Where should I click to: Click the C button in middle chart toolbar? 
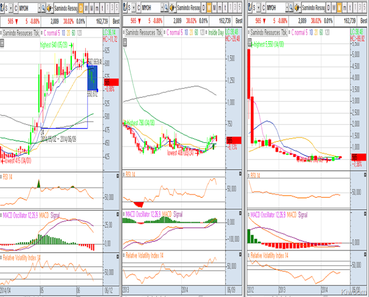tap(139, 8)
